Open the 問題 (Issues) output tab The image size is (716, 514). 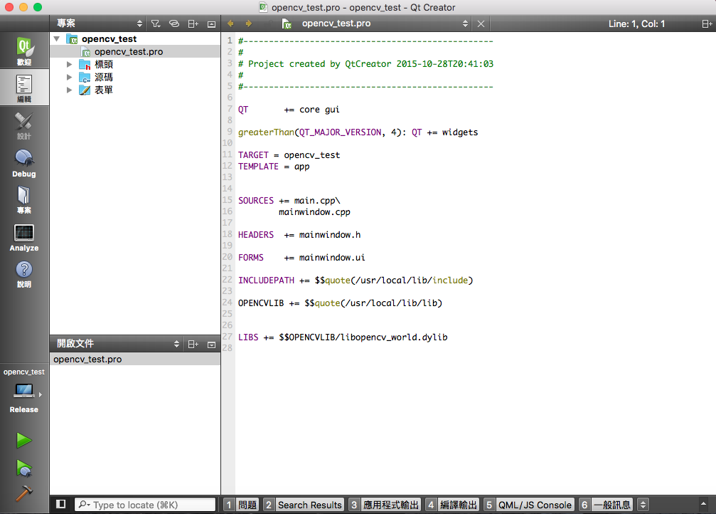(241, 505)
